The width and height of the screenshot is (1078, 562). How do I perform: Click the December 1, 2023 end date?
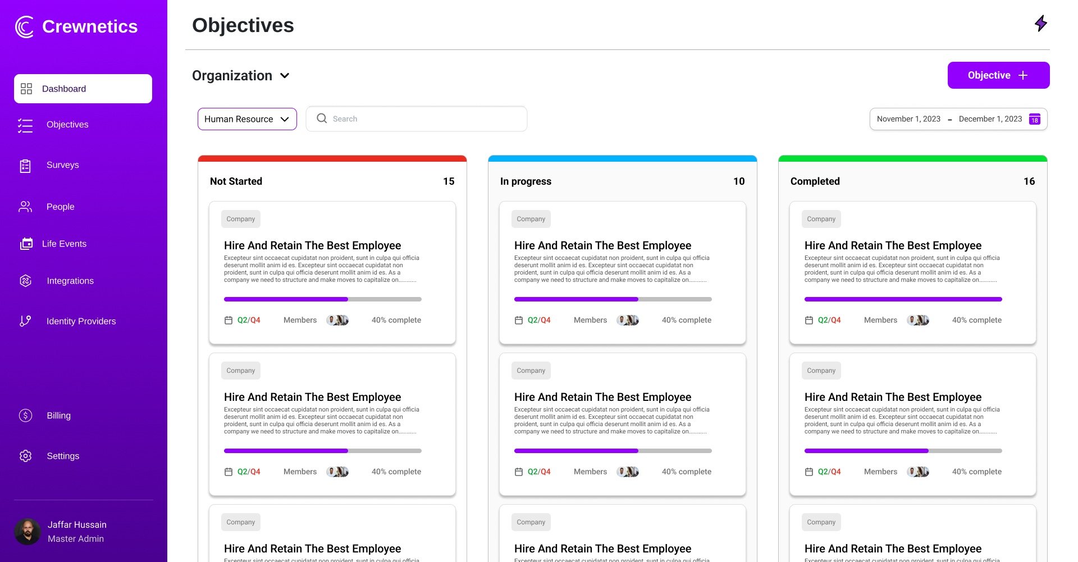click(x=990, y=119)
